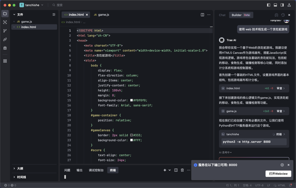Switch to the game.js editor tab
The height and width of the screenshot is (188, 296).
(x=101, y=15)
